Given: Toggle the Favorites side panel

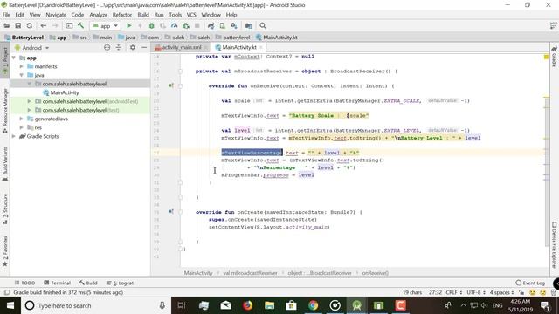Looking at the screenshot, I should 5,251.
